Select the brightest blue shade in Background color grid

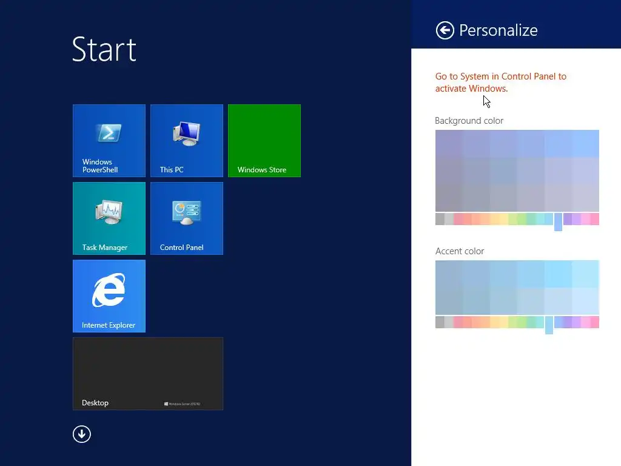pos(585,143)
